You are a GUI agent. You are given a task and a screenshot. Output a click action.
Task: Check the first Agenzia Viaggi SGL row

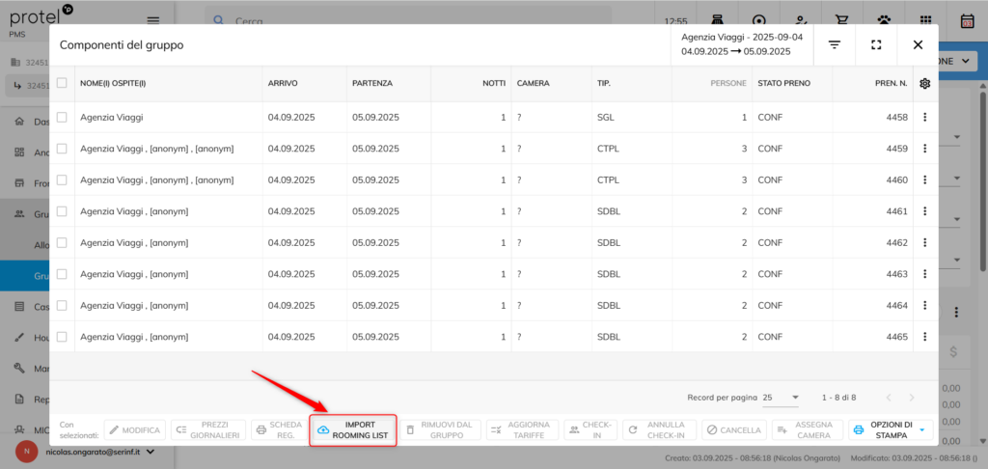click(62, 118)
